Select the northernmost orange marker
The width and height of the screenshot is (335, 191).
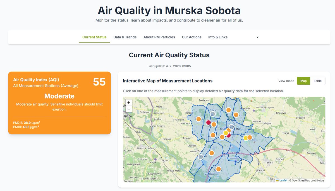tap(228, 110)
